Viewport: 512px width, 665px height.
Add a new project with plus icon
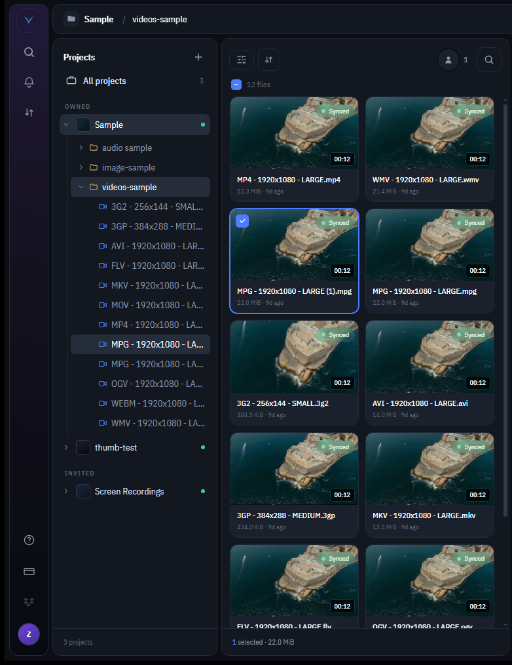point(198,57)
